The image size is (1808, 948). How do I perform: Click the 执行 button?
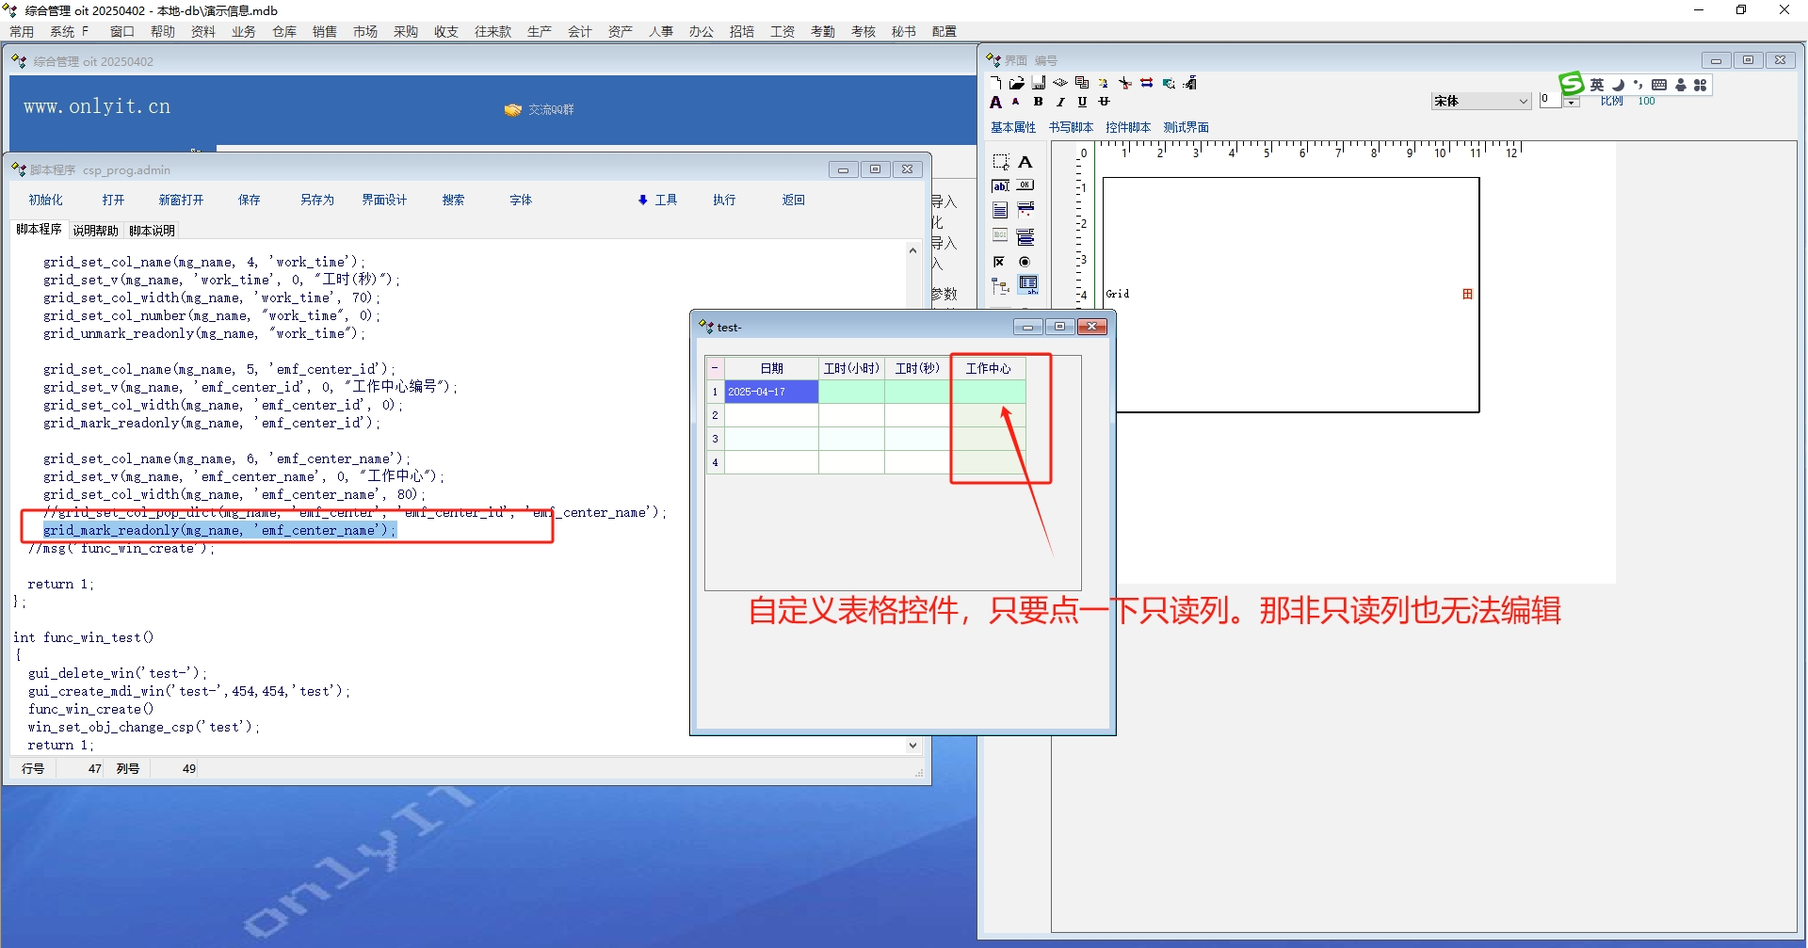coord(723,200)
